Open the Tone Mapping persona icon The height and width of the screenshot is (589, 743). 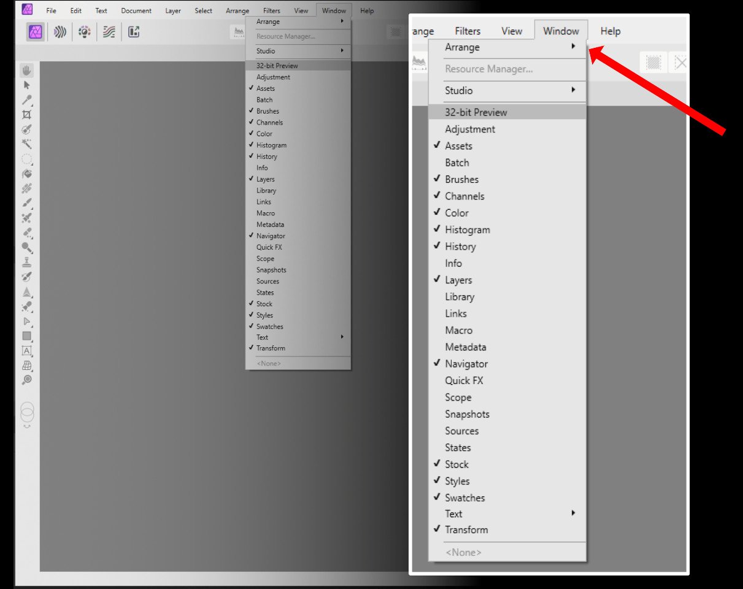(x=109, y=32)
